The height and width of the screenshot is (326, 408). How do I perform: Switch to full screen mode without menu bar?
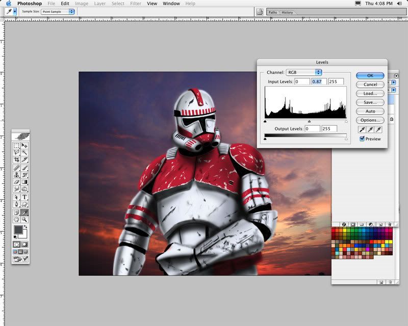point(25,252)
